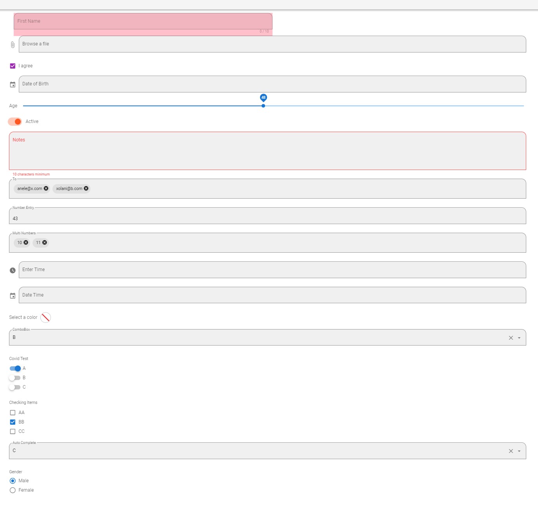The width and height of the screenshot is (538, 505).
Task: Open the Select a color swatch
Action: click(45, 317)
